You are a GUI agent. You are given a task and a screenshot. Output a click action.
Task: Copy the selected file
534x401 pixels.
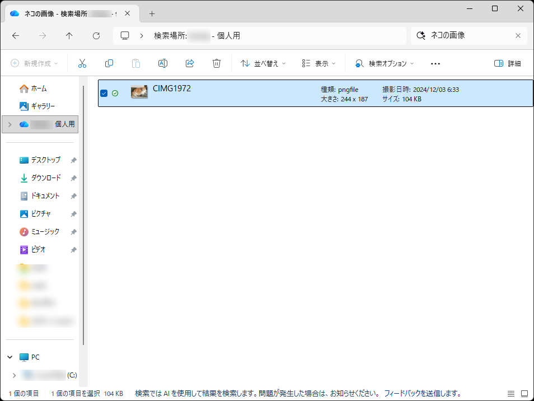tap(109, 63)
